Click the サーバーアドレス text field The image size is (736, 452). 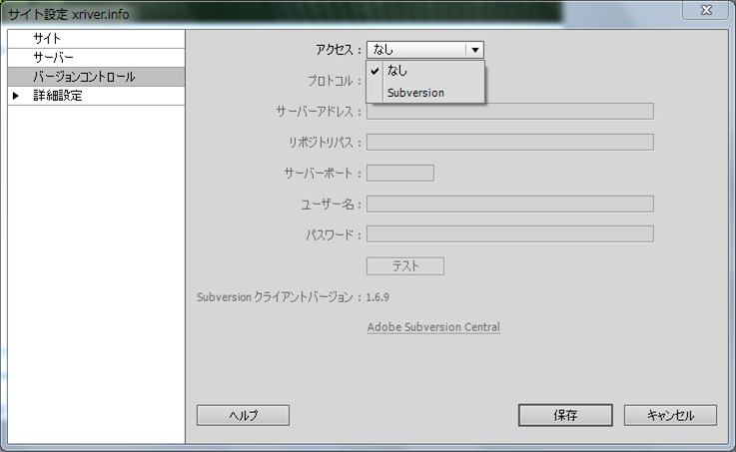point(509,111)
